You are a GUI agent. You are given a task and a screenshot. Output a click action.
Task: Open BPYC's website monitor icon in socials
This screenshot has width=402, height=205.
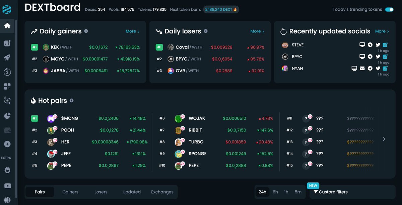pos(362,57)
